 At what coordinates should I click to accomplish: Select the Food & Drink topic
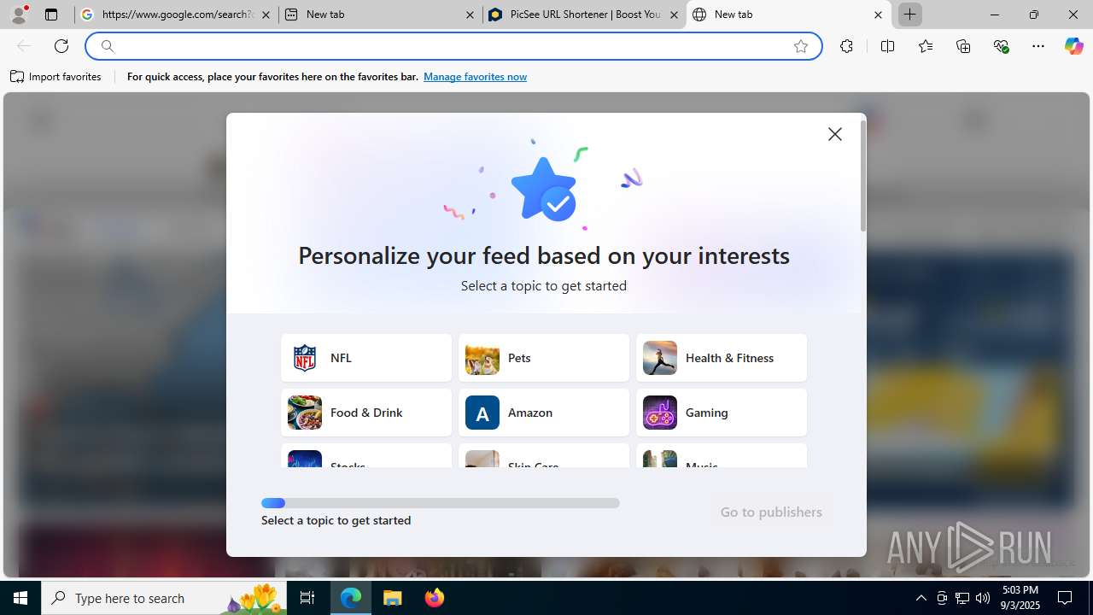click(x=366, y=413)
